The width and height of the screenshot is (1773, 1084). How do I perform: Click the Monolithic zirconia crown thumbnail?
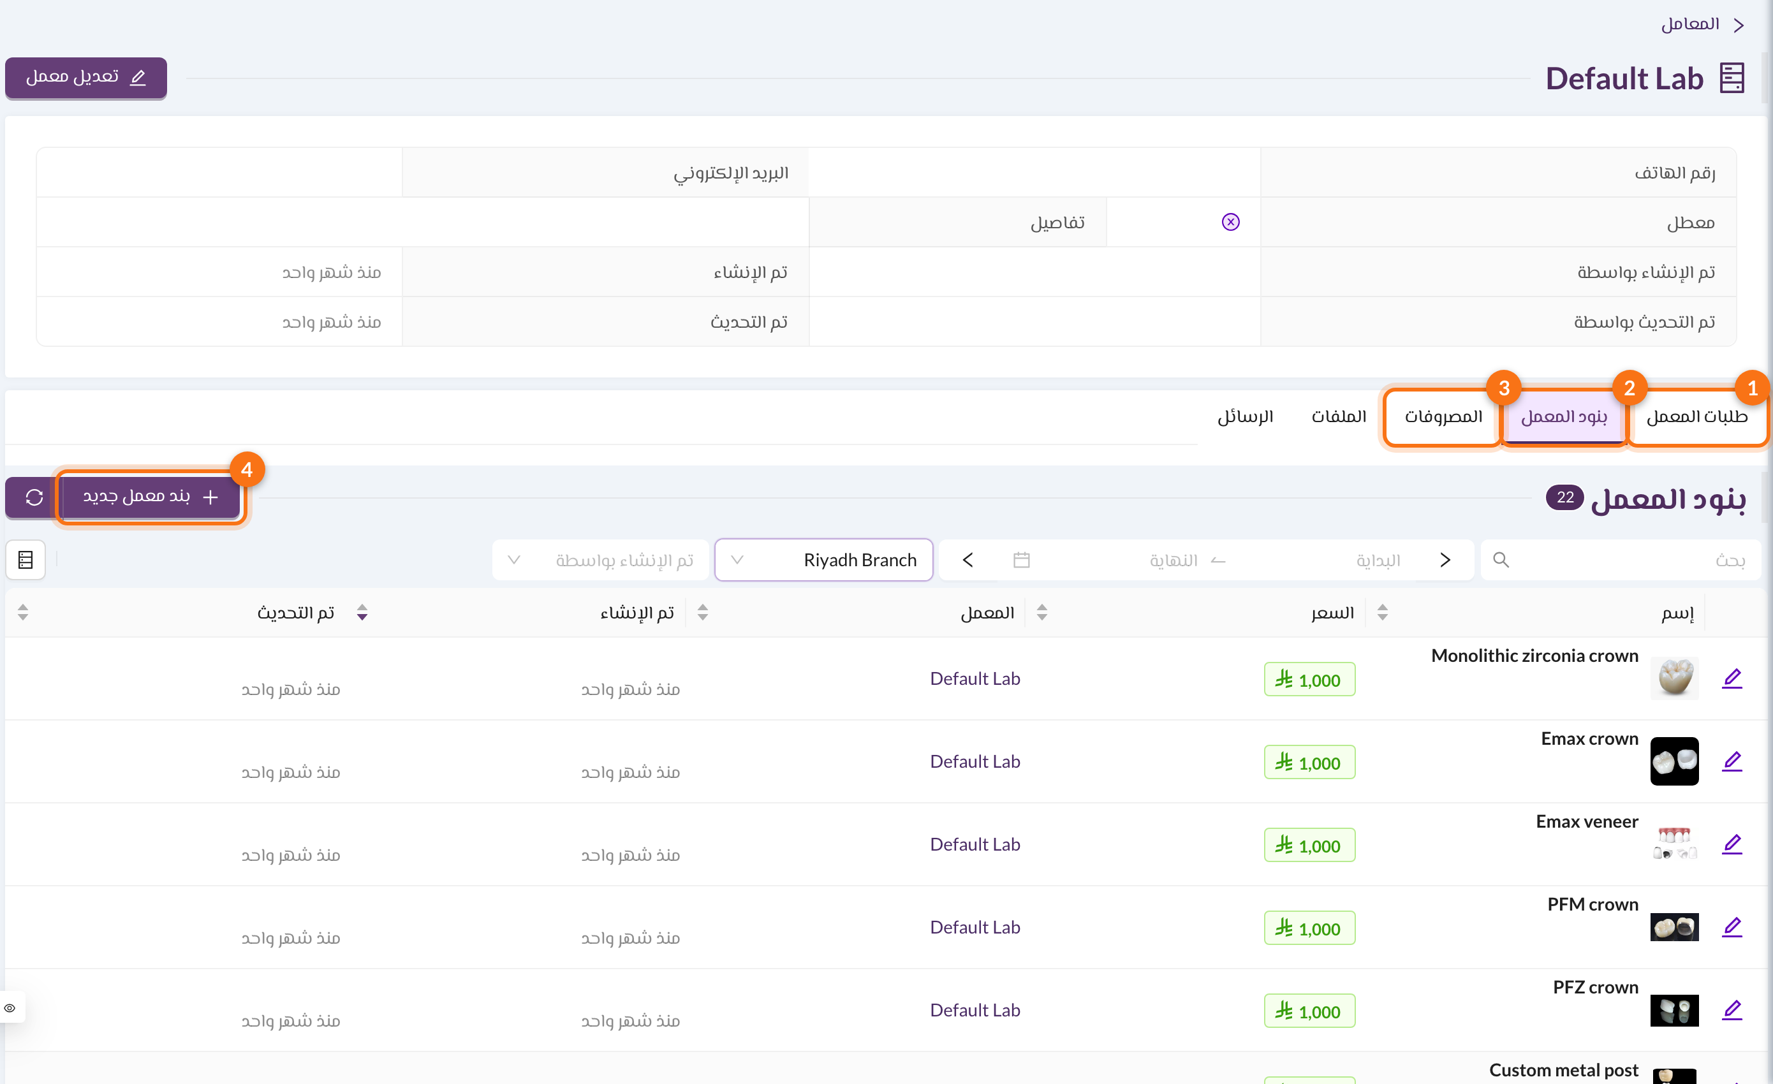[x=1674, y=678]
